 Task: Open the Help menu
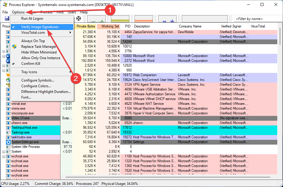84,12
